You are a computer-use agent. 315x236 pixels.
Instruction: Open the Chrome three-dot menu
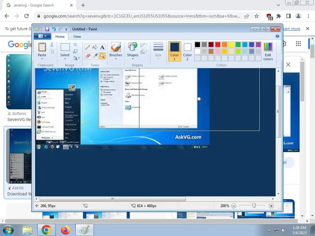308,16
